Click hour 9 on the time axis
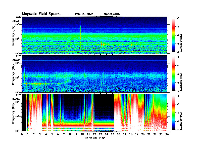Viewport: 199px width, 154px height. [x=76, y=134]
